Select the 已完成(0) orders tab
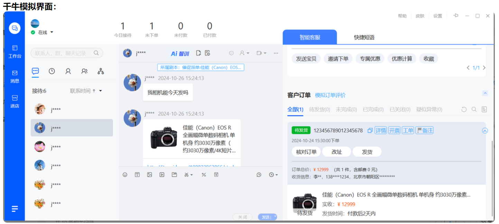The image size is (499, 224). click(x=373, y=110)
